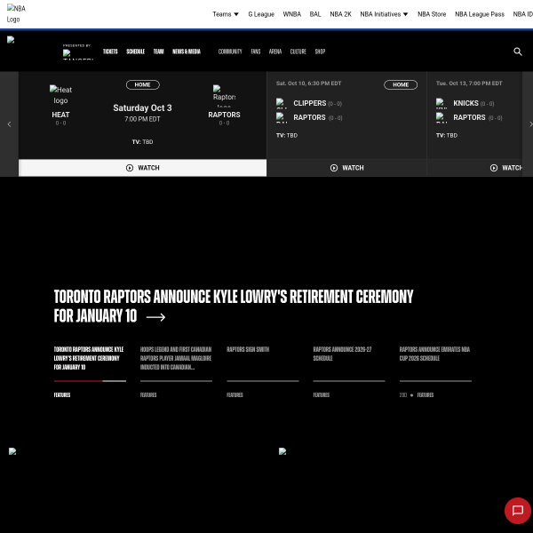Click HOME badge on Oct 10 game
The width and height of the screenshot is (533, 533).
pyautogui.click(x=401, y=85)
